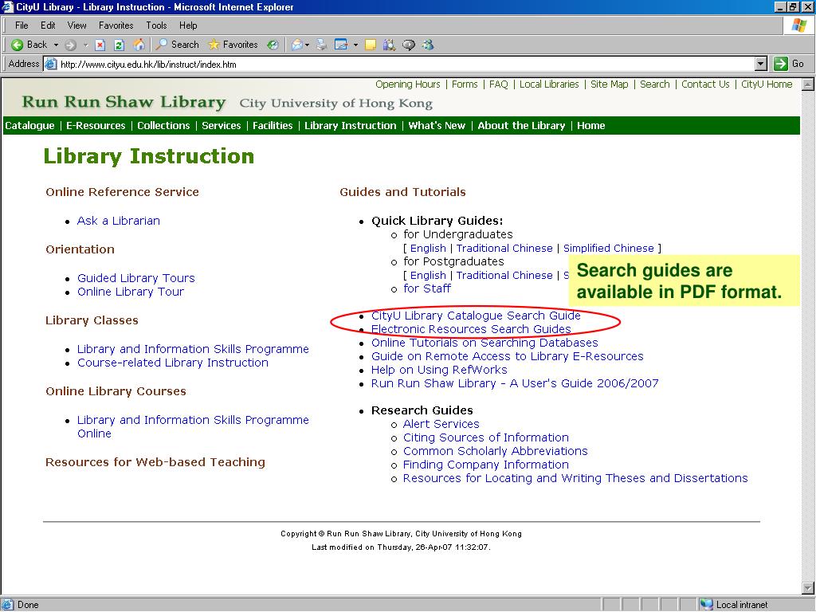Click the for Staff link
The width and height of the screenshot is (816, 612).
(x=427, y=288)
